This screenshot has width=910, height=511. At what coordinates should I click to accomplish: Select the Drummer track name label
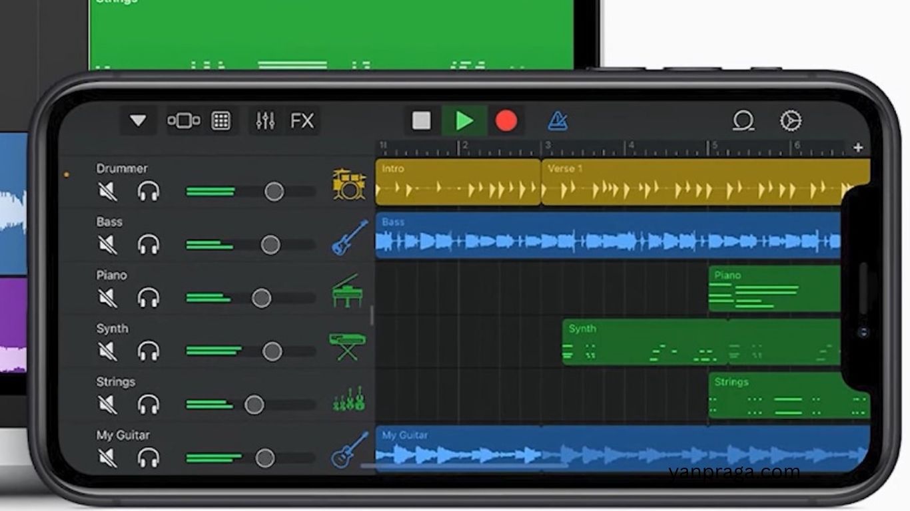(x=122, y=168)
